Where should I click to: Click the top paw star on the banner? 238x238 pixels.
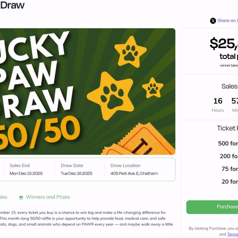pyautogui.click(x=130, y=51)
